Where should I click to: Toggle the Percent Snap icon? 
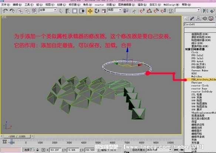click(x=156, y=11)
